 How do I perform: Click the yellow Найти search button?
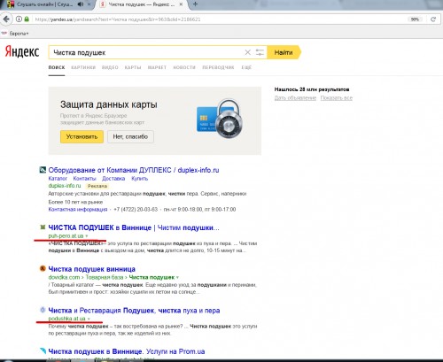point(284,52)
